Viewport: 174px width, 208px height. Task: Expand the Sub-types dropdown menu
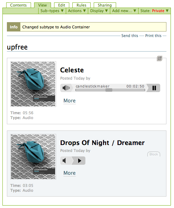52,11
